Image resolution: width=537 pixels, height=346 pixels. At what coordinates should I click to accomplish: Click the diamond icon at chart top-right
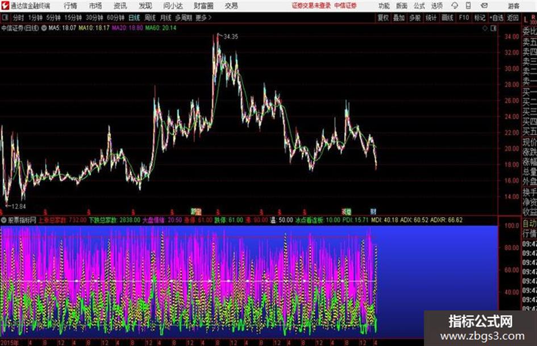(x=485, y=28)
